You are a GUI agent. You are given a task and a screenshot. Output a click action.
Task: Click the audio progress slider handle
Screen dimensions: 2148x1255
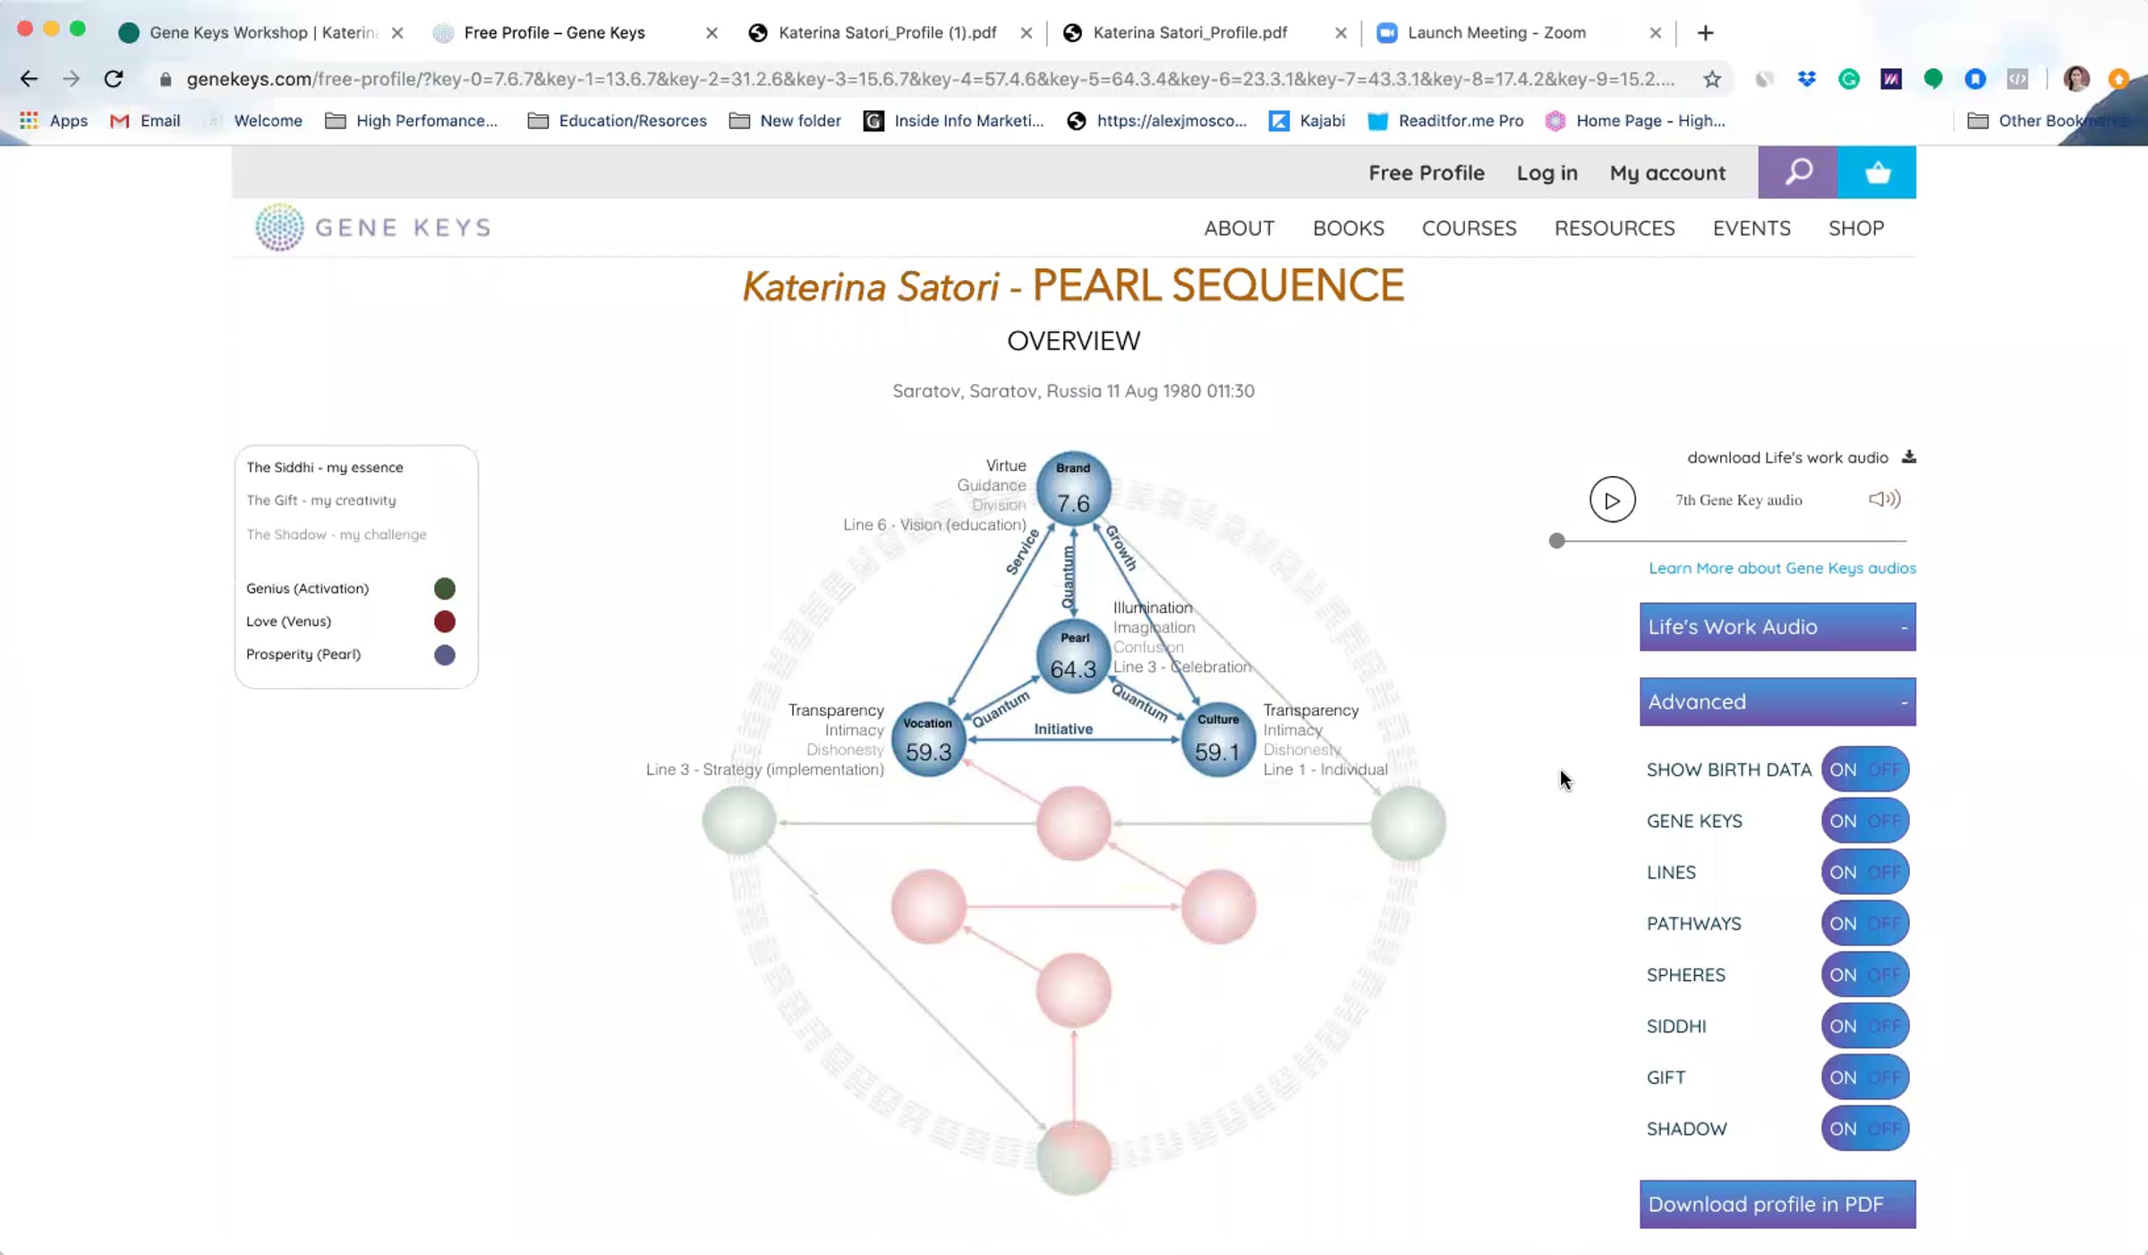1557,541
